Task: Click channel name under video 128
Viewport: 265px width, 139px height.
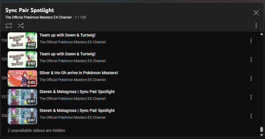Action: tap(73, 118)
